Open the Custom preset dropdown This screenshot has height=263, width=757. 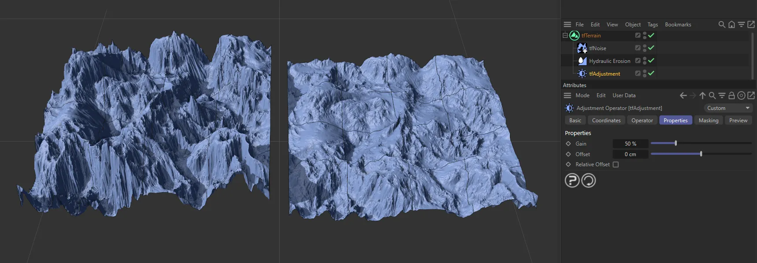728,108
